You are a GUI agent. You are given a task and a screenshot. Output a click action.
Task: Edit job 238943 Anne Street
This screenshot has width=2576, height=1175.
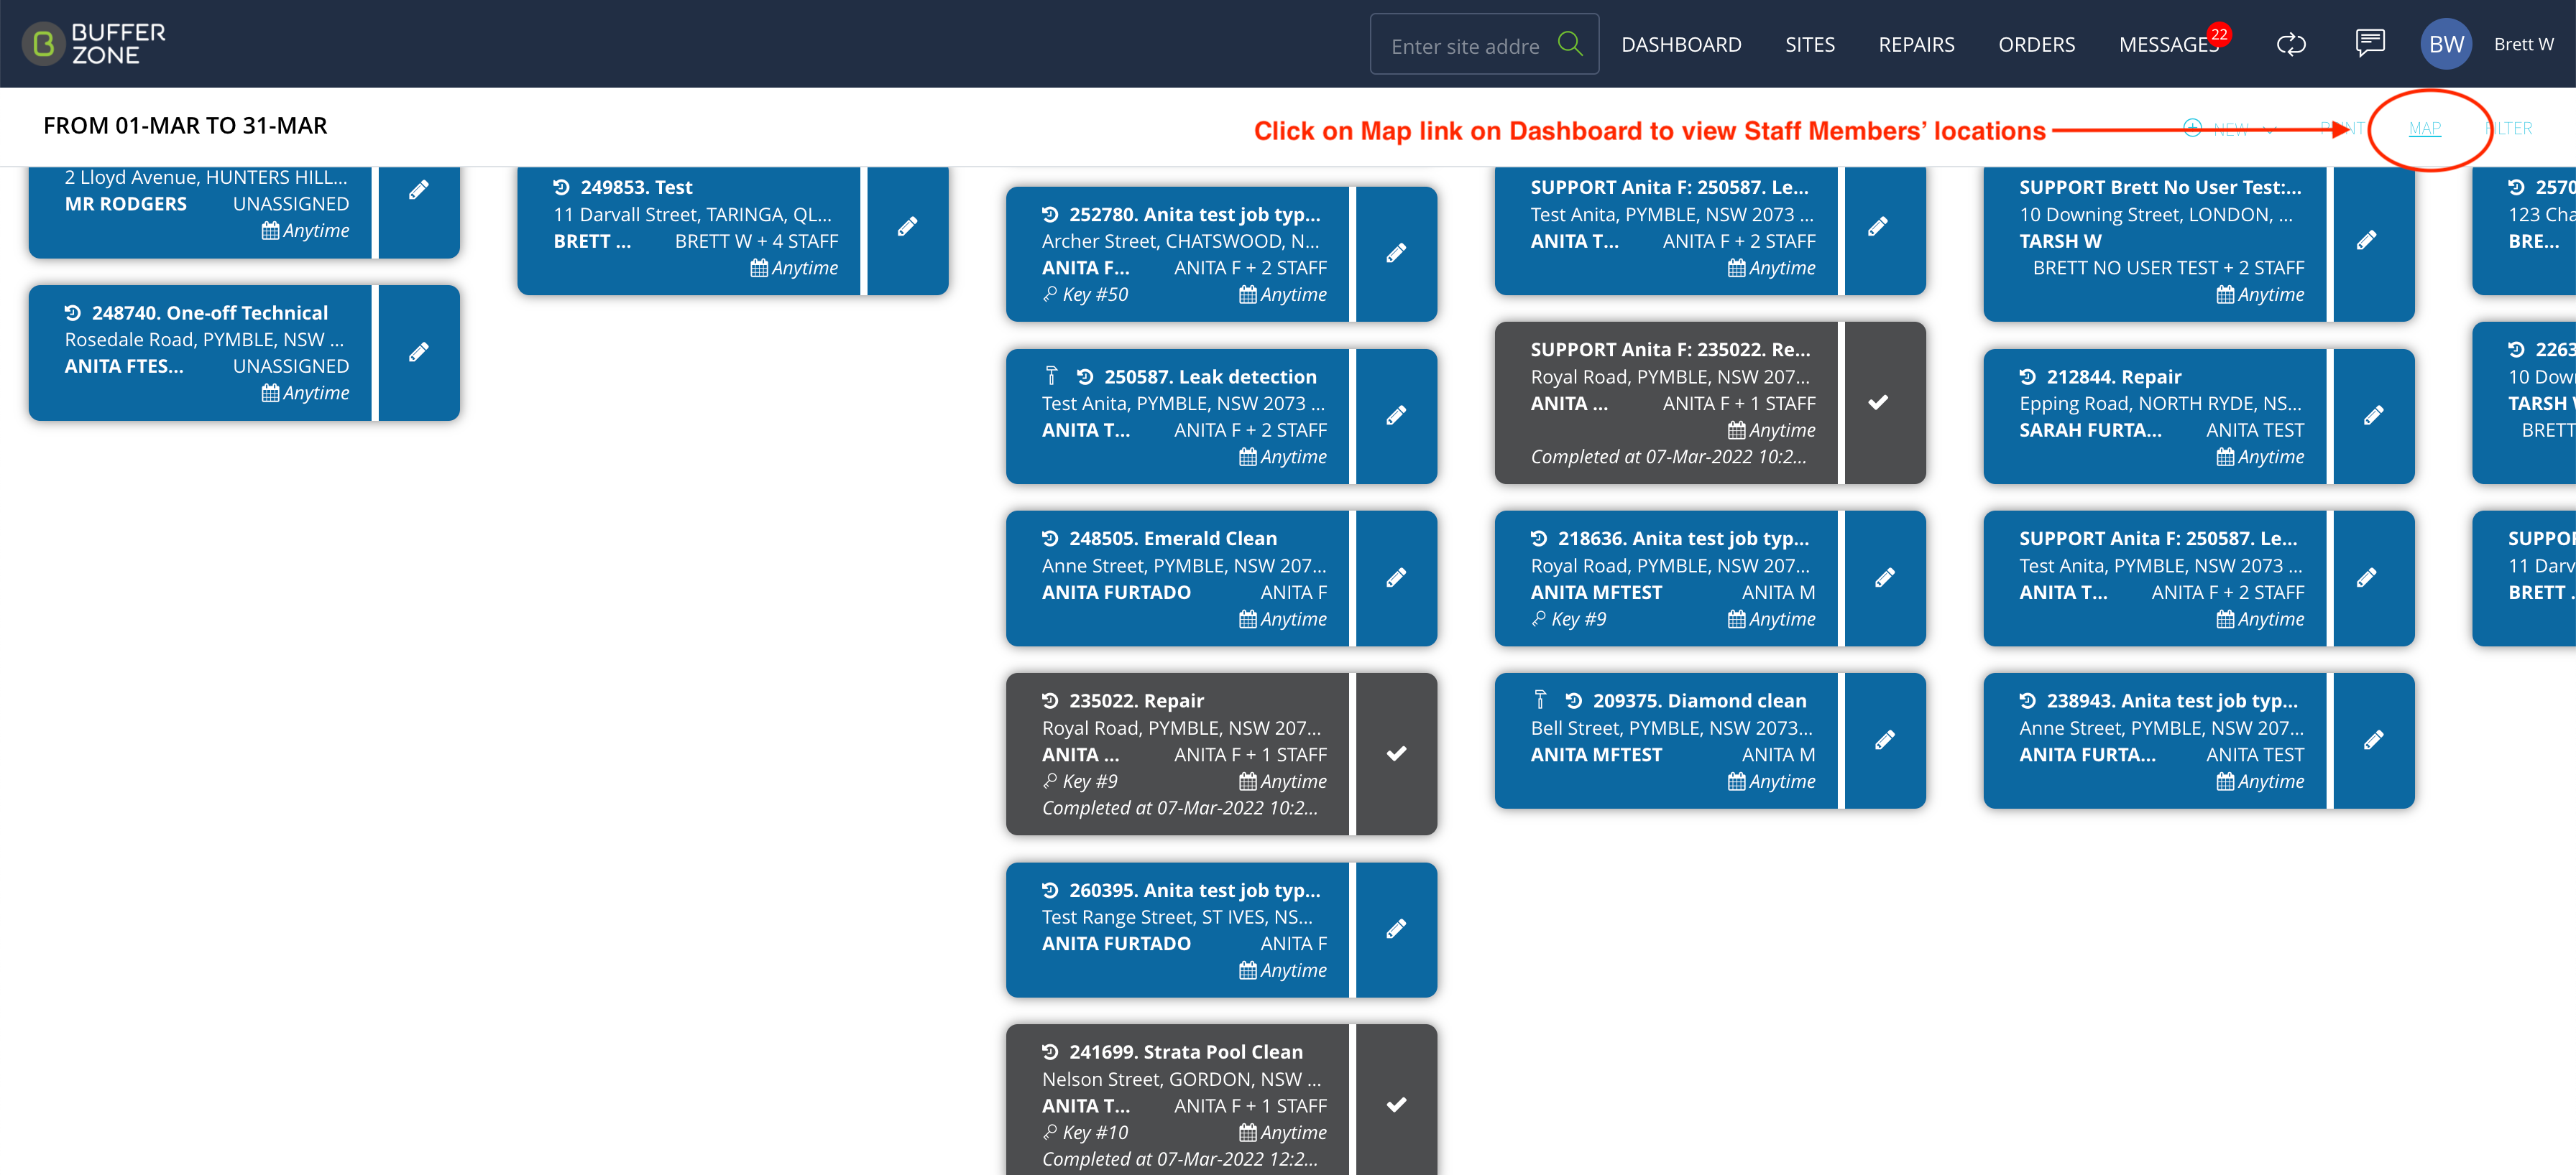coord(2373,740)
